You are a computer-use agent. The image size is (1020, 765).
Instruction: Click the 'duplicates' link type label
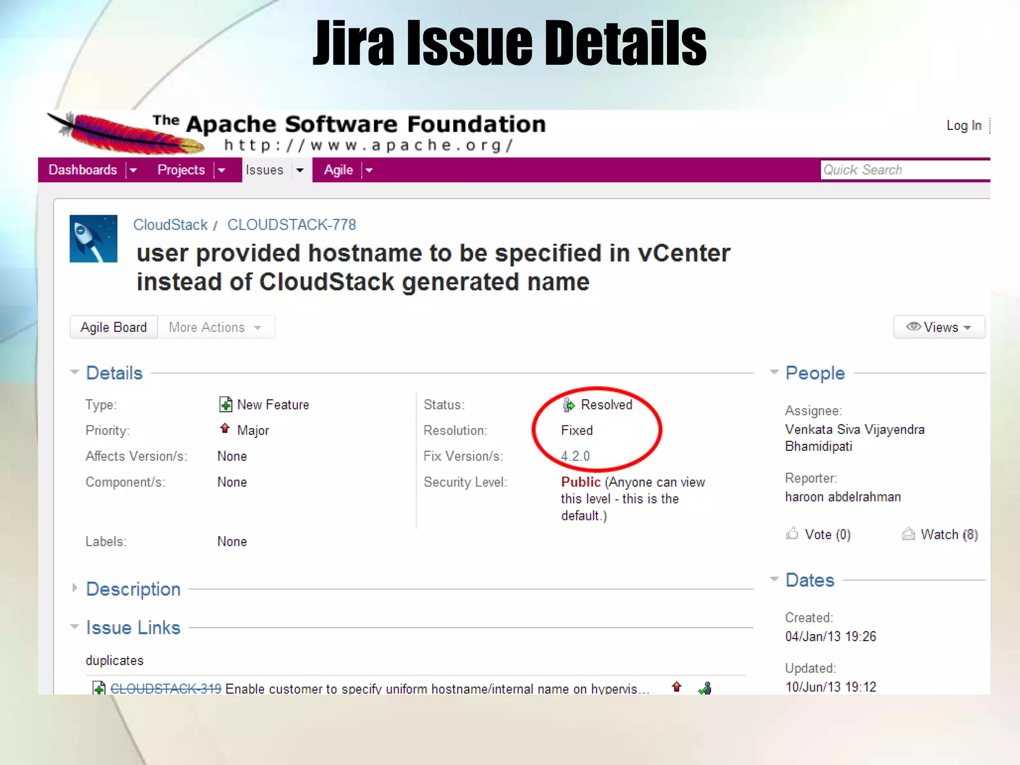(115, 660)
